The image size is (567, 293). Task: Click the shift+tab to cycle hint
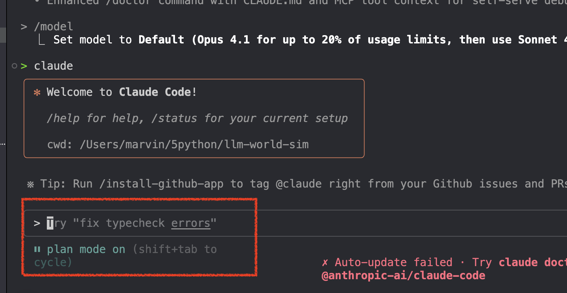coord(126,256)
